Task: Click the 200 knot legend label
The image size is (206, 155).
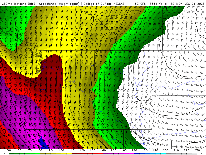Action: tap(166, 150)
